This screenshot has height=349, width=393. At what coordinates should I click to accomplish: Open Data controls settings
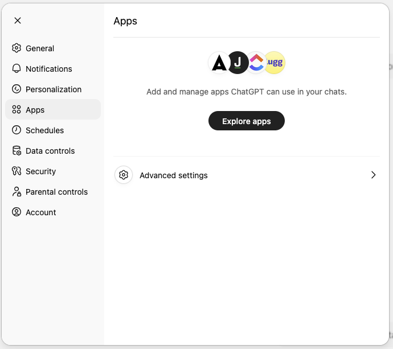tap(53, 151)
